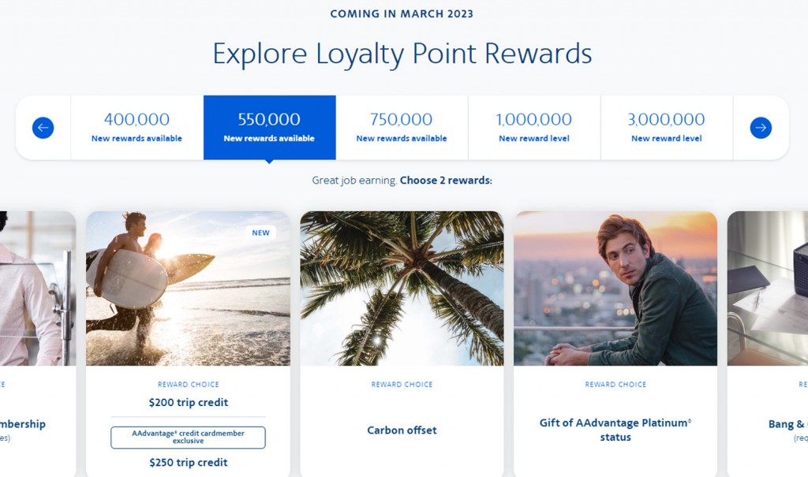The width and height of the screenshot is (808, 477).
Task: Choose Gift of AAdvantage Platinum status
Action: [x=615, y=430]
